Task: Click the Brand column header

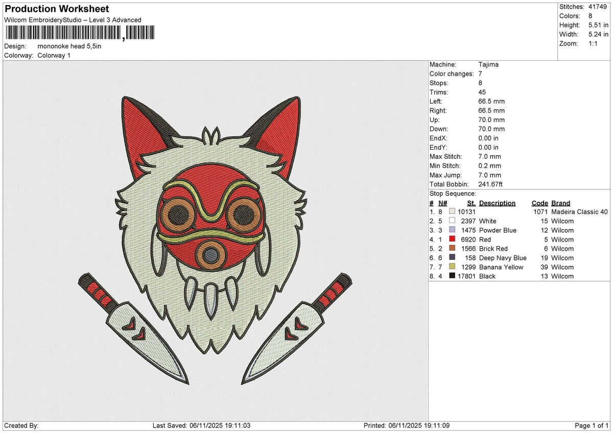Action: (x=560, y=203)
